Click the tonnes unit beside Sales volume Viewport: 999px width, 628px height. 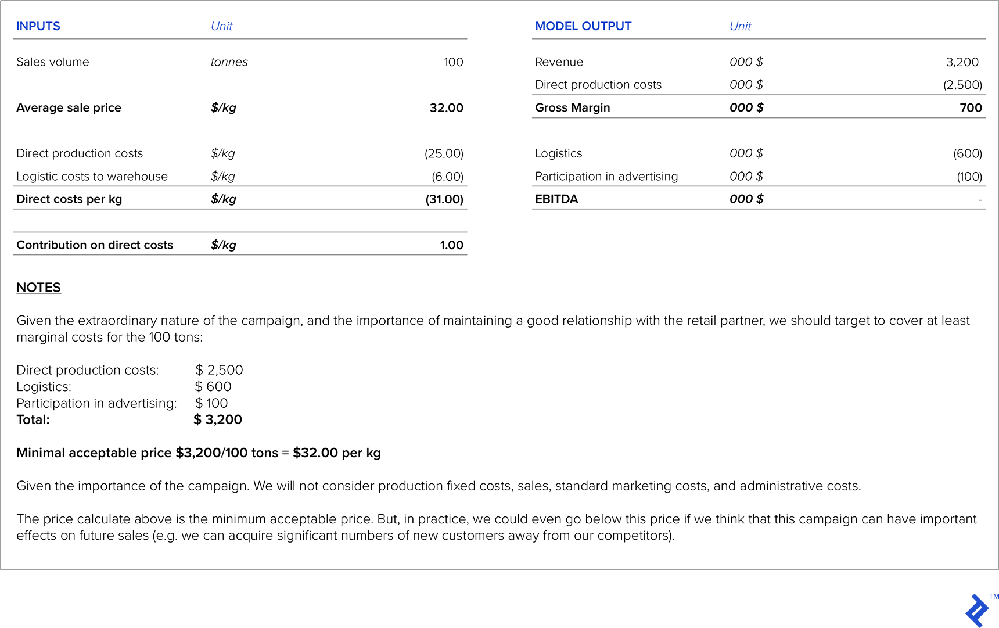[229, 62]
